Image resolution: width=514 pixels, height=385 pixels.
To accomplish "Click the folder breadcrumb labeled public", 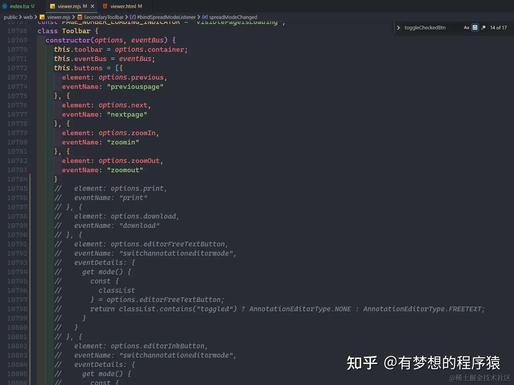I will point(10,17).
